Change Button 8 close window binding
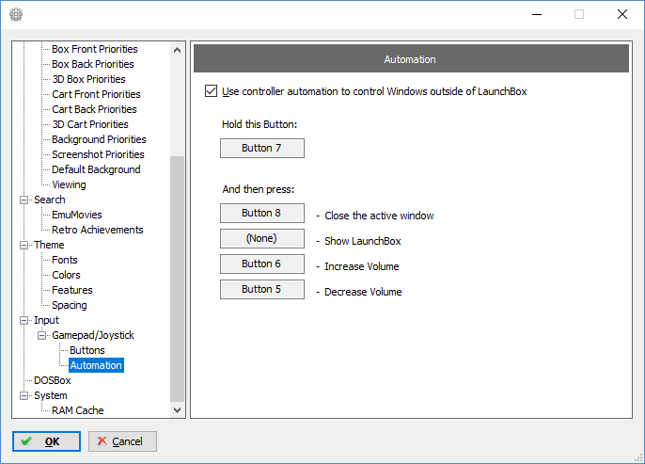This screenshot has height=464, width=645. pyautogui.click(x=262, y=214)
